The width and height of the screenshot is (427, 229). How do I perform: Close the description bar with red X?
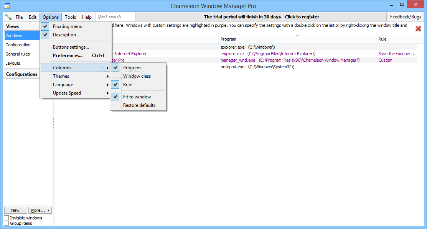(418, 28)
